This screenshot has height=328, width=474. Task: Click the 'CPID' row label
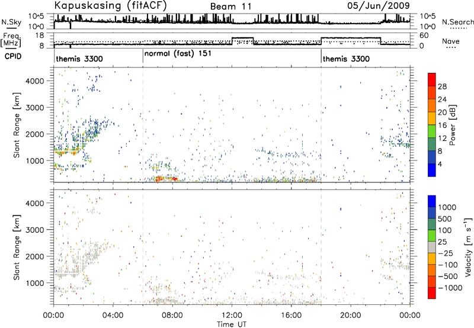[13, 56]
